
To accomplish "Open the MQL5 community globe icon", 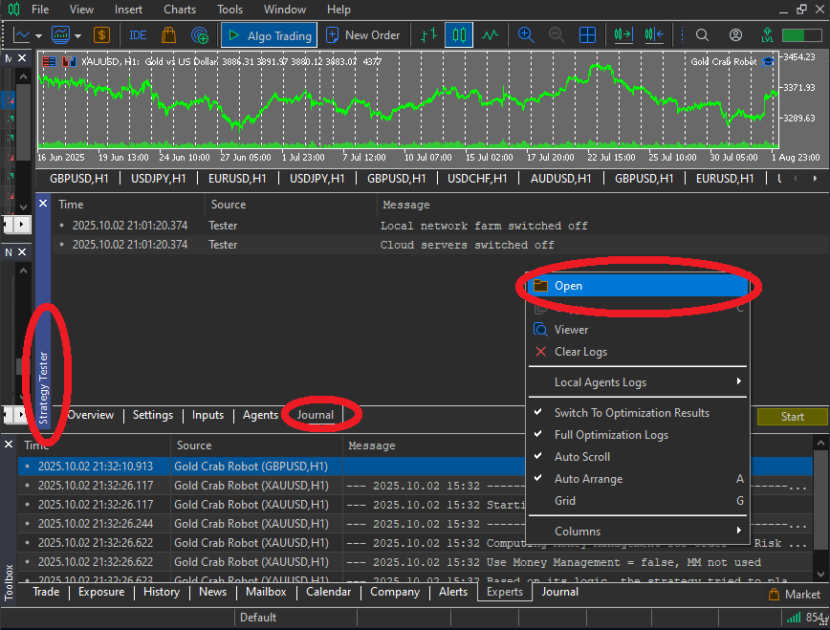I will pos(200,34).
